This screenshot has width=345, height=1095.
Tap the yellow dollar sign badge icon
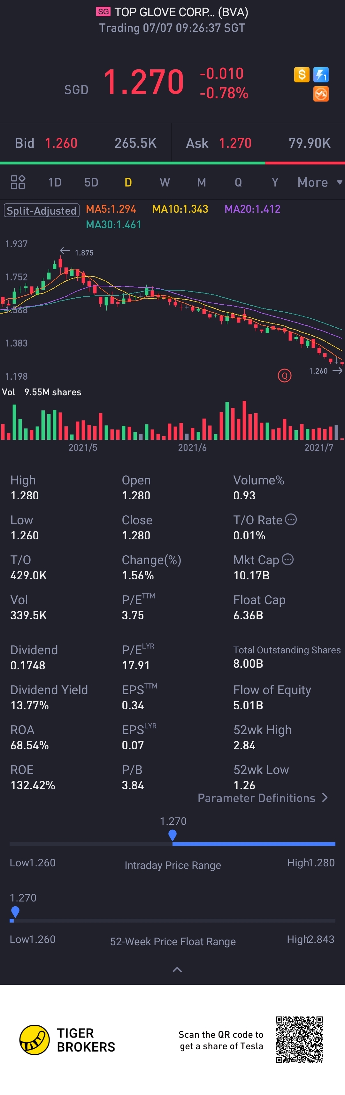point(302,75)
